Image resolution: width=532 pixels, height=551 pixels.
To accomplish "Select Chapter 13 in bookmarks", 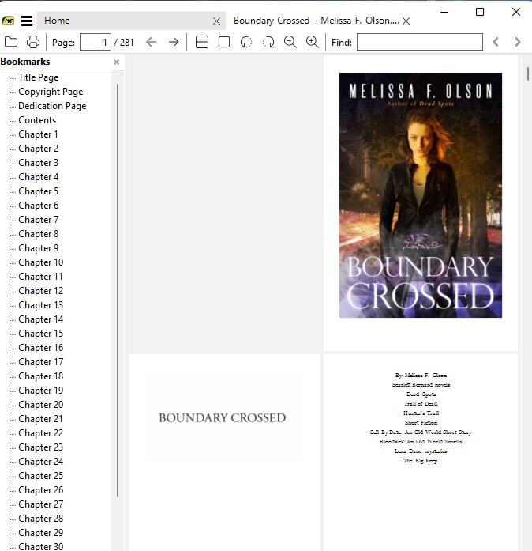I will tap(41, 305).
